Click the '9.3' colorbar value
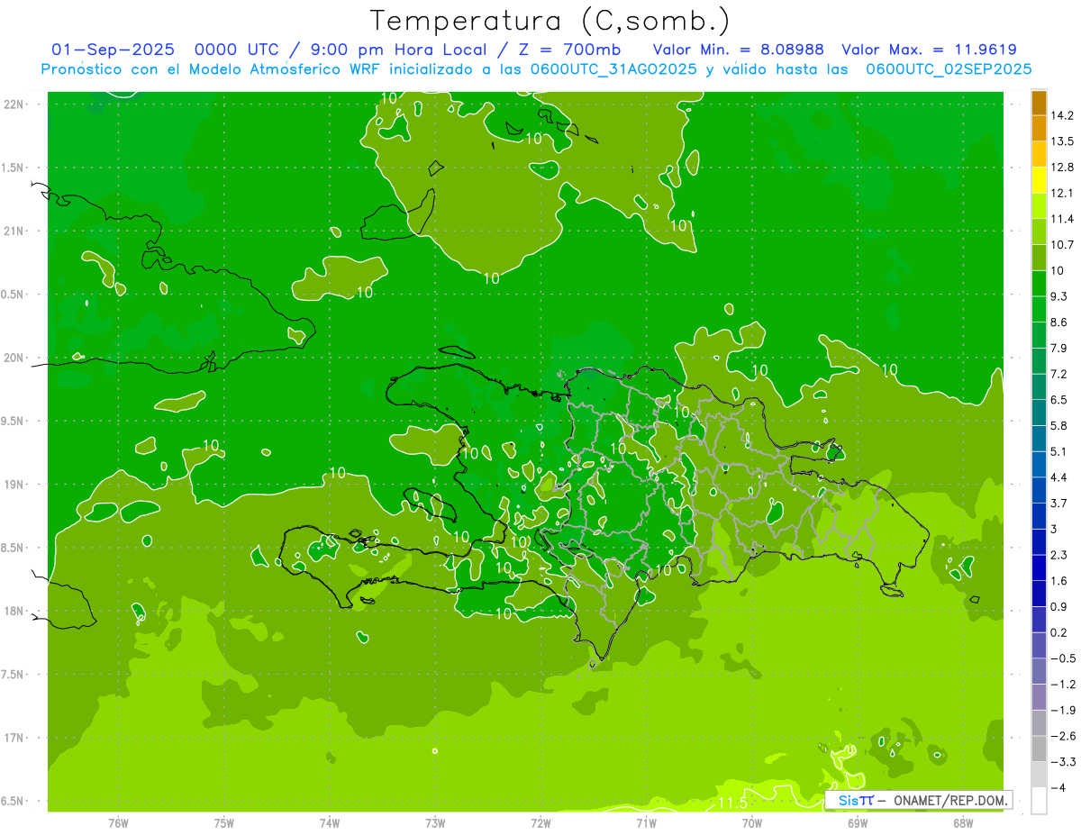Viewport: 1081px width, 835px height. 1058,296
